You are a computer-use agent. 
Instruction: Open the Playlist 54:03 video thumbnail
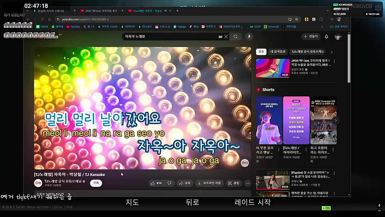[273, 180]
